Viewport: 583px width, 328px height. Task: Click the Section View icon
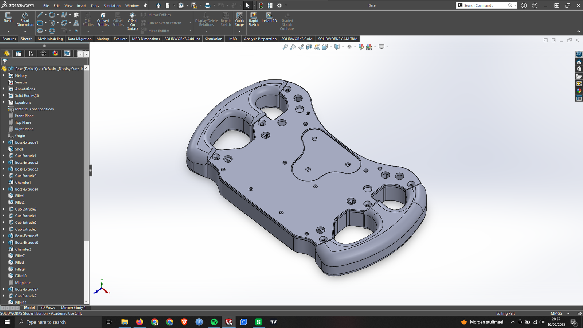coord(309,47)
